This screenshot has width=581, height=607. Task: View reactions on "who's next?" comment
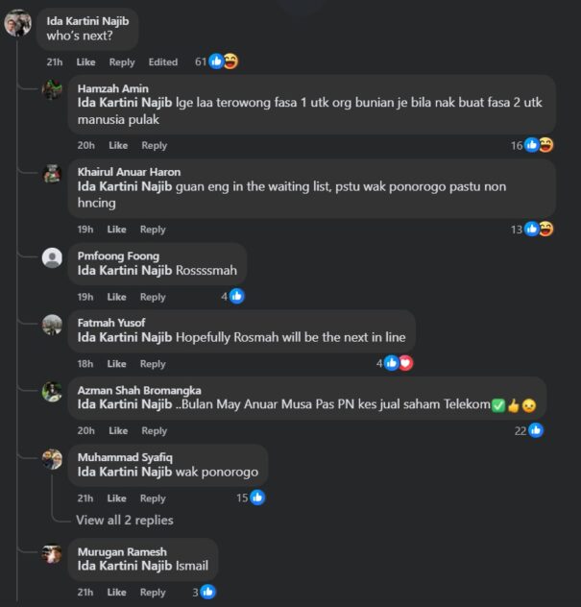coord(216,61)
